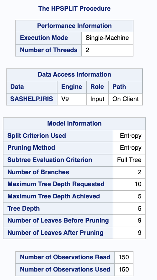
Task: Select the Number of Leaves Before Pruning label
Action: (x=58, y=221)
